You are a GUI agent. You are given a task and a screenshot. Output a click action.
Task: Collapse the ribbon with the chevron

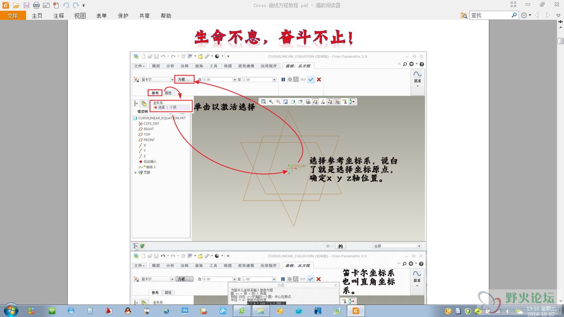(x=559, y=15)
